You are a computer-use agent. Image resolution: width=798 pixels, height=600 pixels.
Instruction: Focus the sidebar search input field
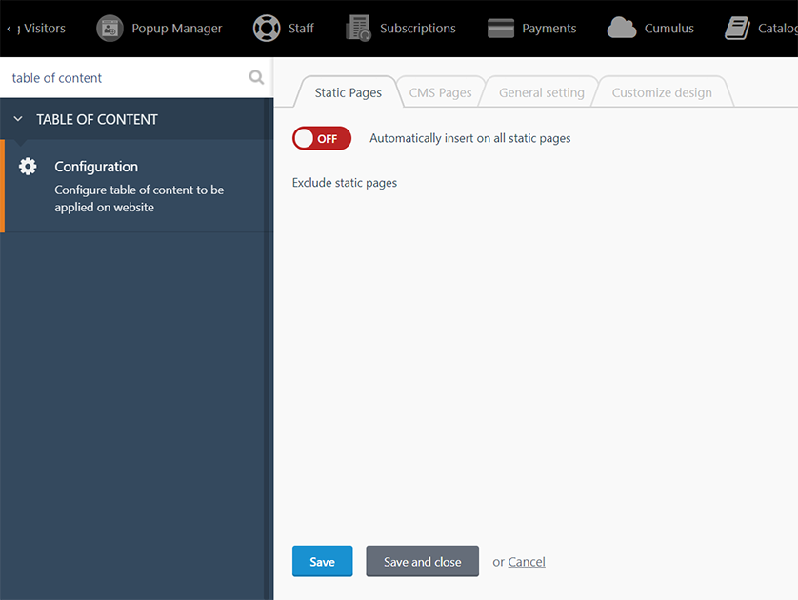[128, 78]
